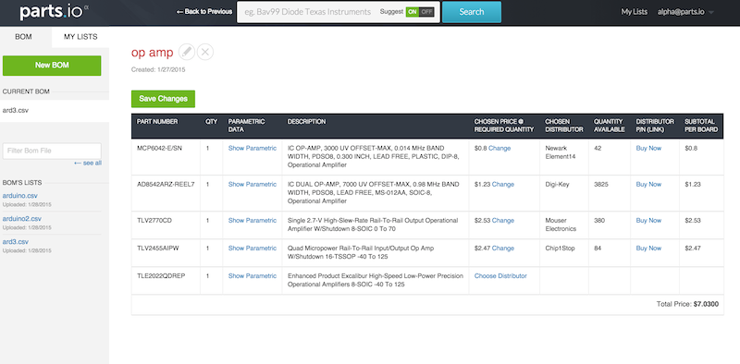Change the $2.53 chosen price
The width and height of the screenshot is (740, 364).
(503, 220)
